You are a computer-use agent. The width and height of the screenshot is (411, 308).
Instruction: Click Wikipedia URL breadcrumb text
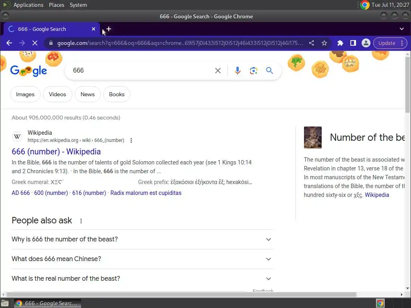pos(76,140)
